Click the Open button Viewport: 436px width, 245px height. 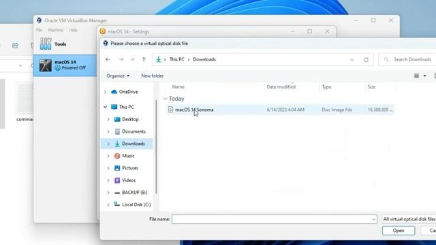(x=399, y=231)
